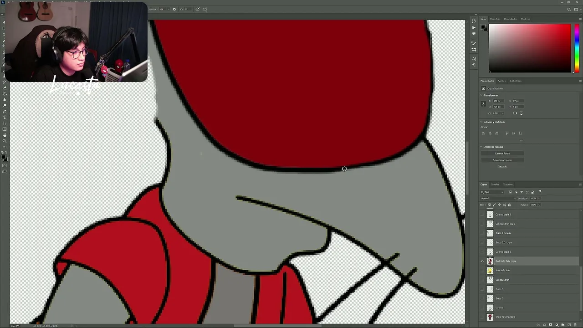Show the Bart Niño Rata layer
This screenshot has height=328, width=583.
tap(482, 271)
